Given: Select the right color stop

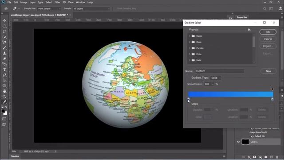Looking at the screenshot, I should (272, 99).
